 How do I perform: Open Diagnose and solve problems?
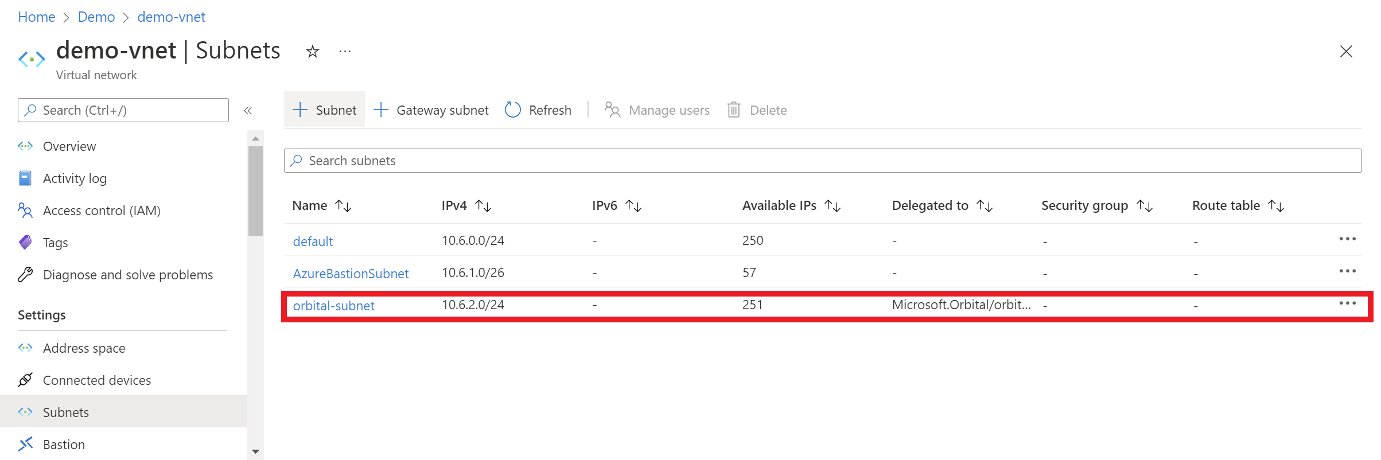tap(128, 275)
